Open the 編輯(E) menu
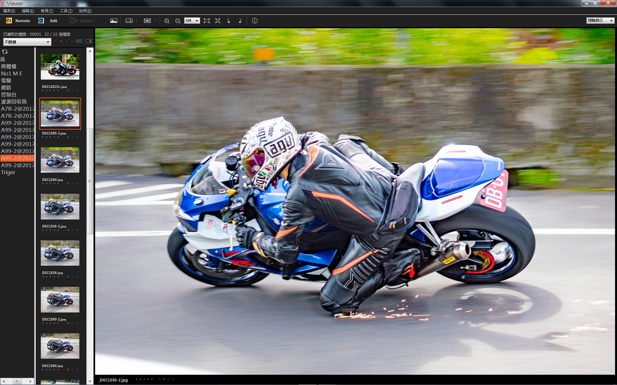 coord(28,11)
